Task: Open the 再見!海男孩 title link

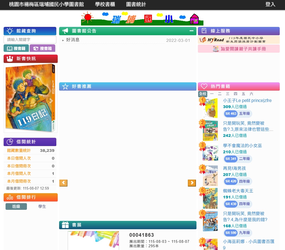Action: 234,168
